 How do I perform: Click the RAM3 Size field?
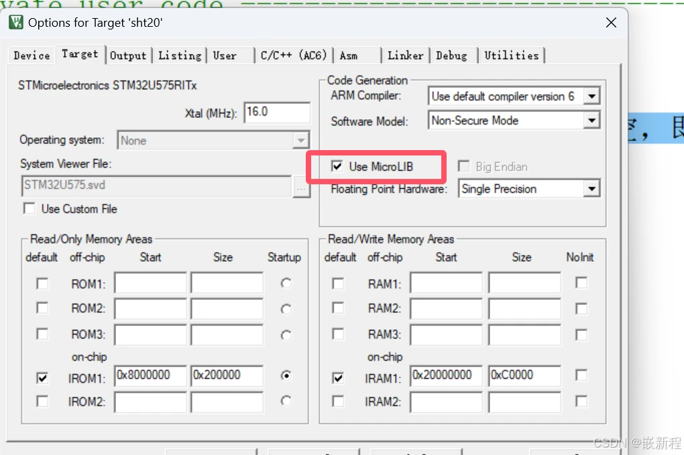point(524,334)
